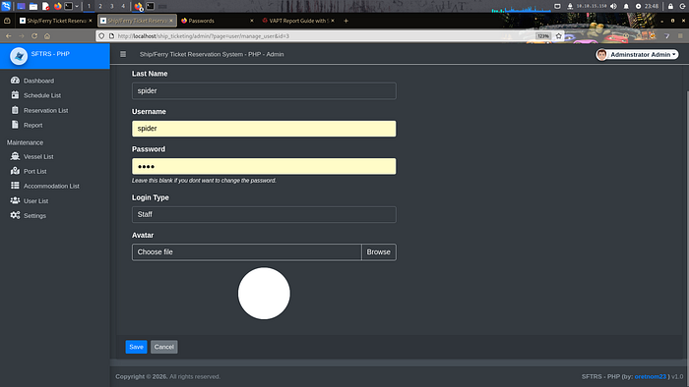Click the Administrator avatar image

601,54
